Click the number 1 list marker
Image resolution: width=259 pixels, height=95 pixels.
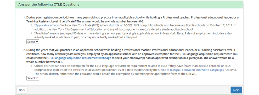(x=24, y=17)
